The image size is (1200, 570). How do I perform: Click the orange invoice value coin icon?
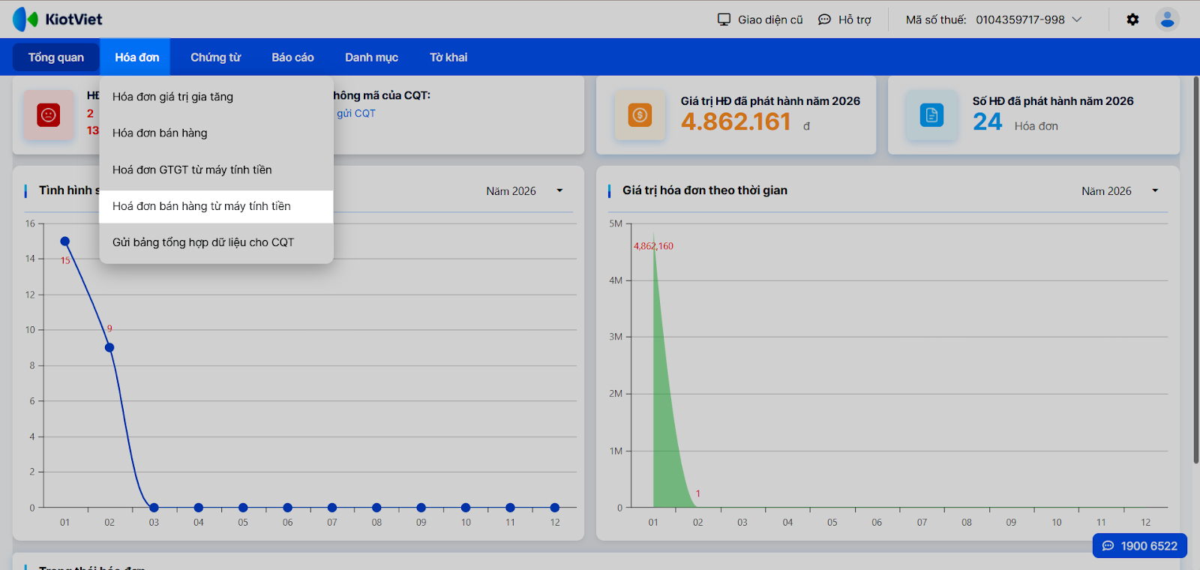[x=640, y=115]
